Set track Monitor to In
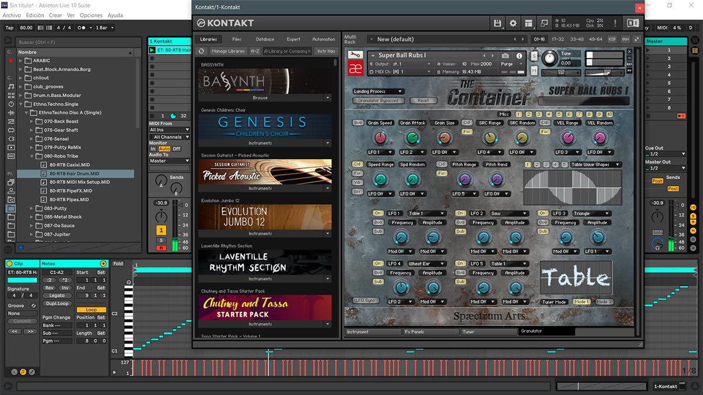The height and width of the screenshot is (395, 703). coord(153,149)
